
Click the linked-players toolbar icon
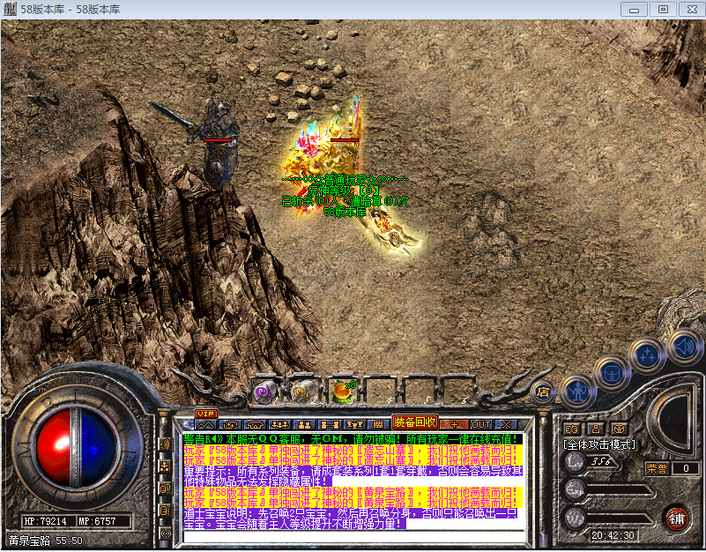[x=329, y=424]
